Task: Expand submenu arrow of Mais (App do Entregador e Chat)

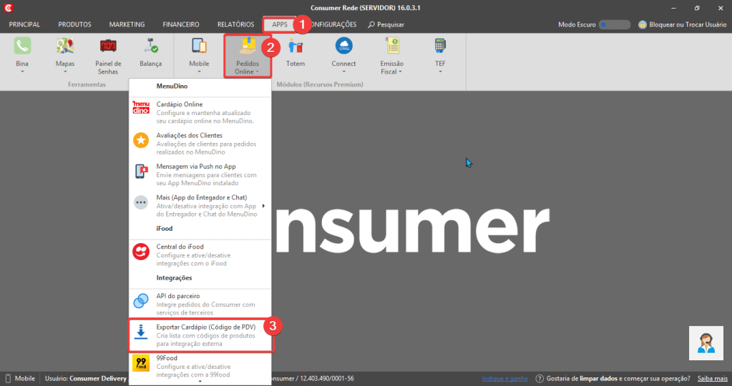Action: [x=263, y=206]
